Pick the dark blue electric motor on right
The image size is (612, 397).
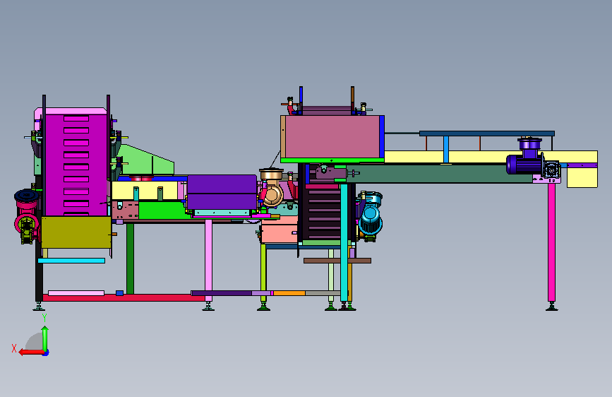[x=524, y=165]
